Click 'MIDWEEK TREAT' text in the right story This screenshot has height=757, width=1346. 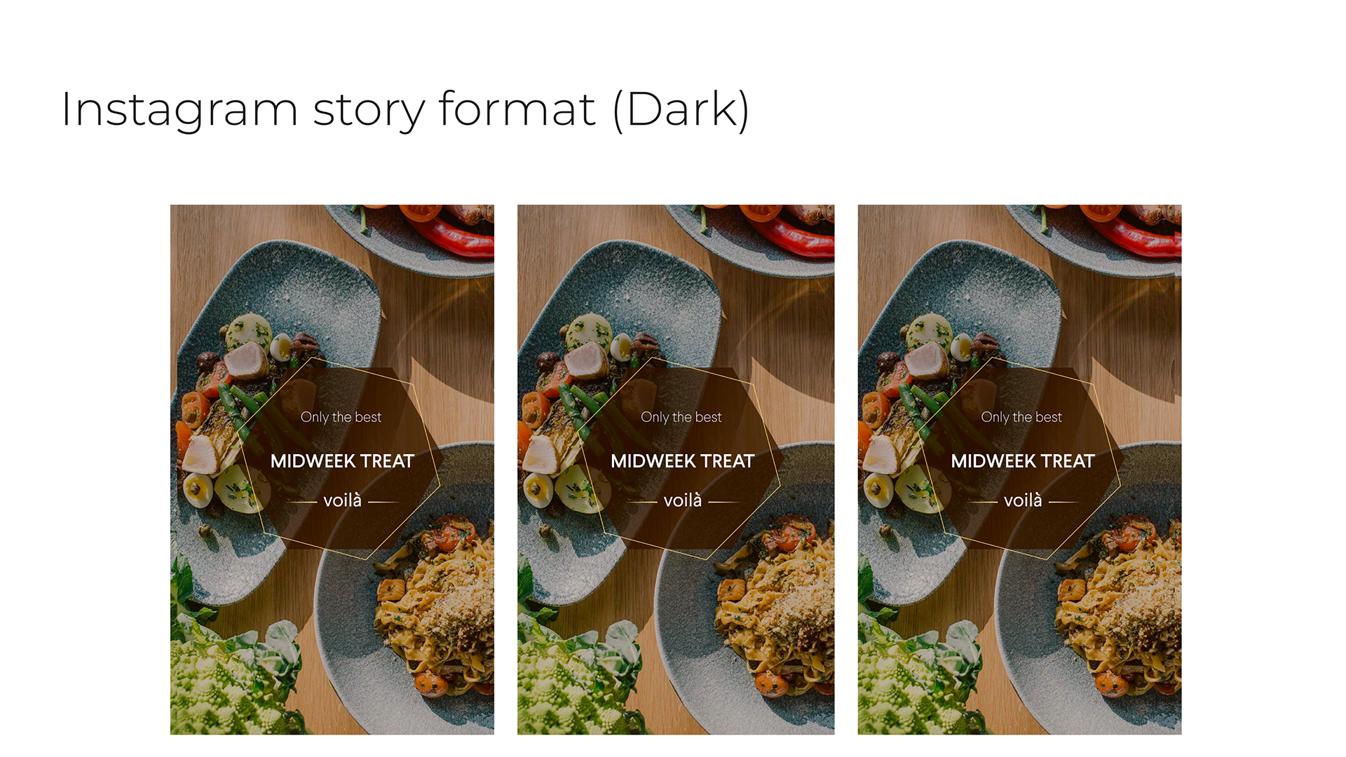[1023, 461]
